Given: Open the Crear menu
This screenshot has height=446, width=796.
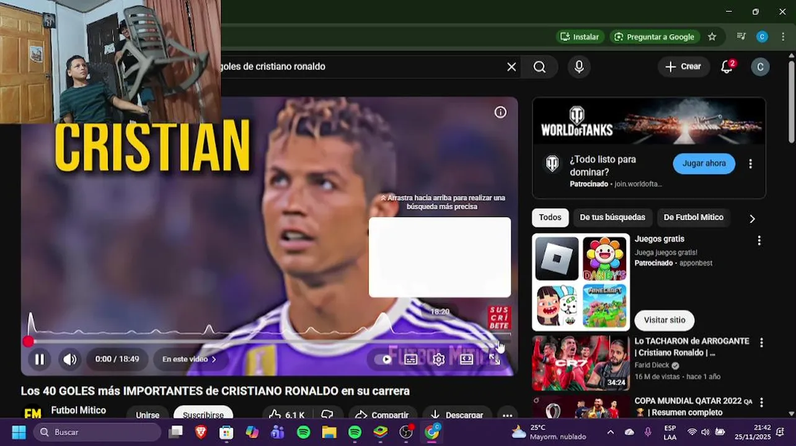Looking at the screenshot, I should 683,67.
